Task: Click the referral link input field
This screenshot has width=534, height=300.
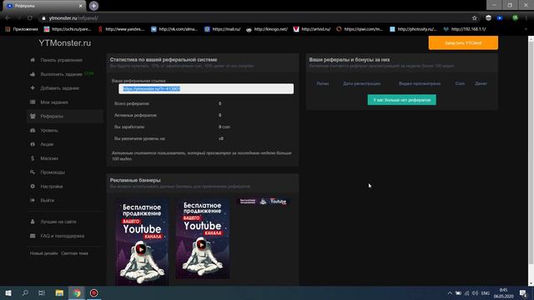Action: pos(206,89)
